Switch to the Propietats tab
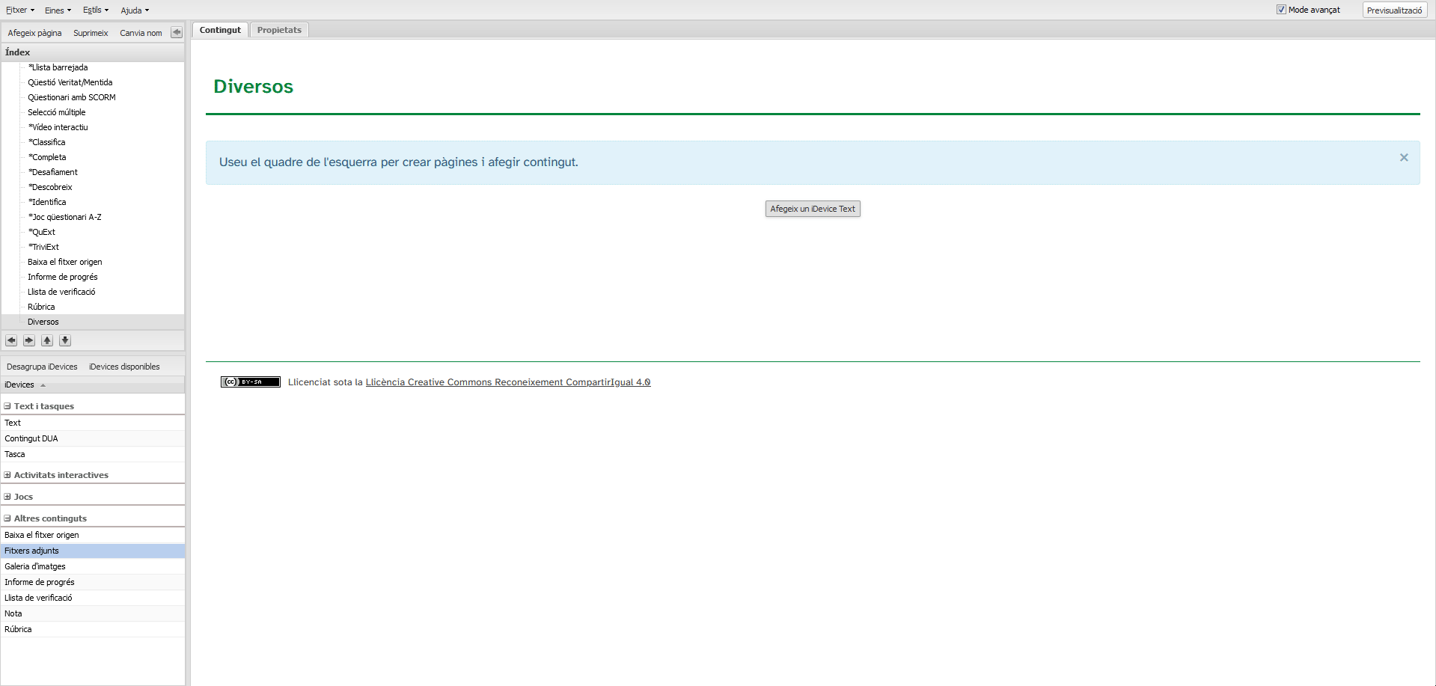Screen dimensions: 1436x686 click(x=279, y=30)
